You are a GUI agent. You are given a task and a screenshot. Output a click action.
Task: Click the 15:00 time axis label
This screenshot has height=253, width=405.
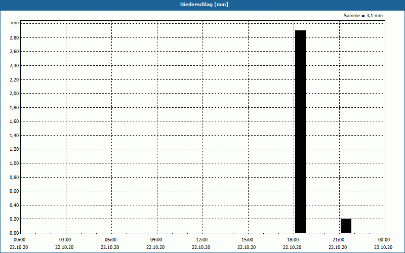(248, 240)
